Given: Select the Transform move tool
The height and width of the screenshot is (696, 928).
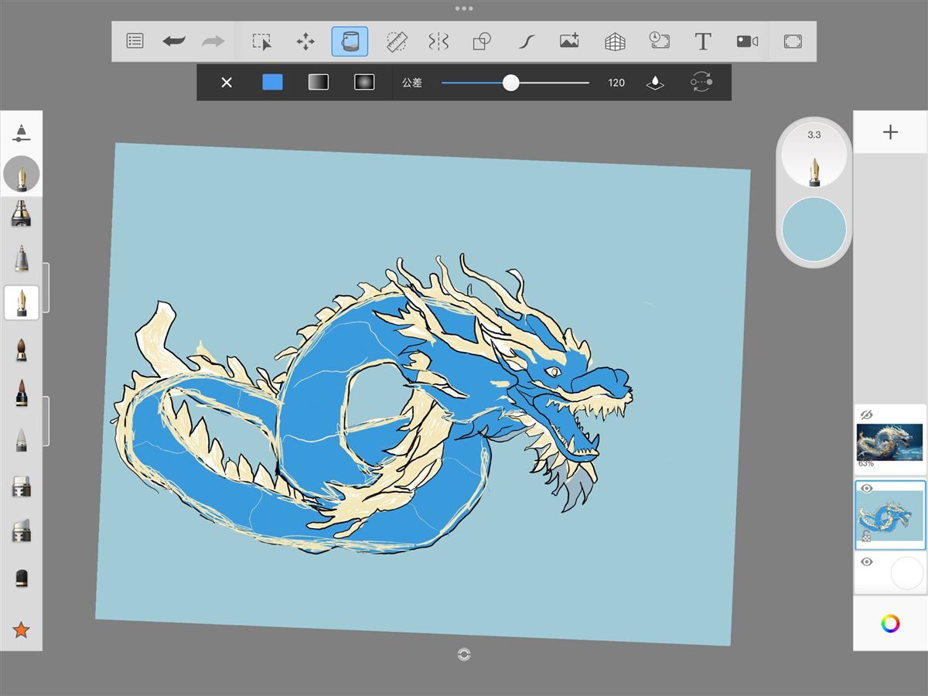Looking at the screenshot, I should coord(305,42).
